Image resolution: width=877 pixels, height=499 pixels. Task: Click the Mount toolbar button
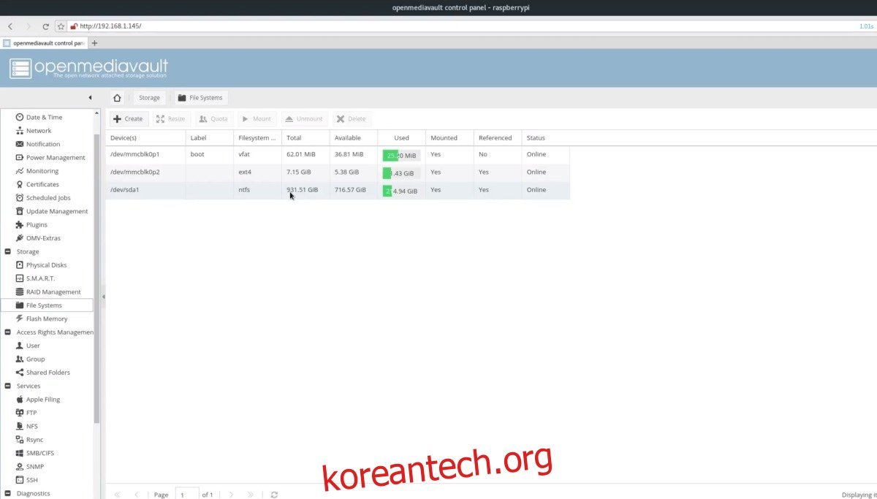coord(257,119)
